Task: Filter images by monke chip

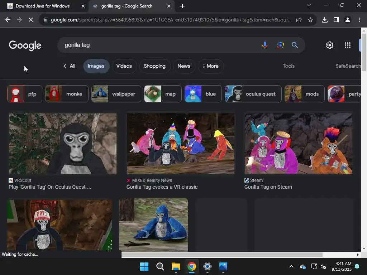Action: 67,94
